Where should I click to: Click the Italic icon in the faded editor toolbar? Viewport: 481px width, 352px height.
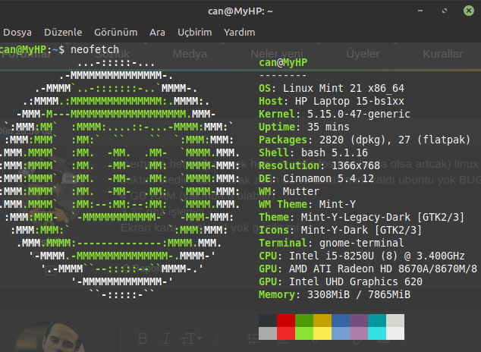click(164, 337)
